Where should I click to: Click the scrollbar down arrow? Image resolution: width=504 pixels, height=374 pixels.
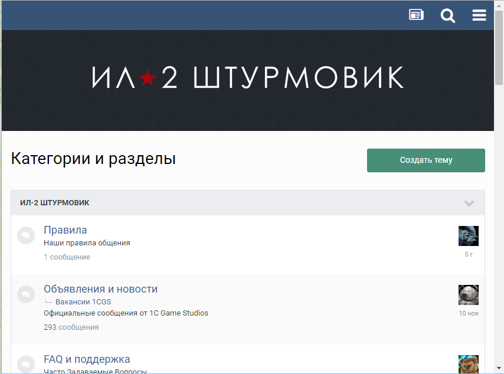499,368
